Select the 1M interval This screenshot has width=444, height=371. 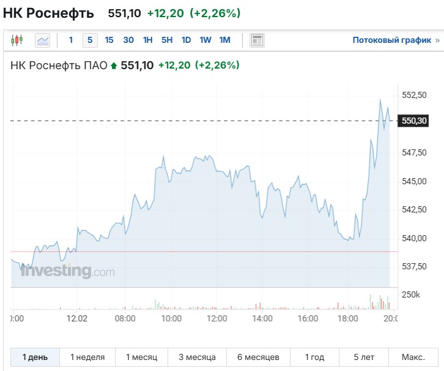coord(224,40)
